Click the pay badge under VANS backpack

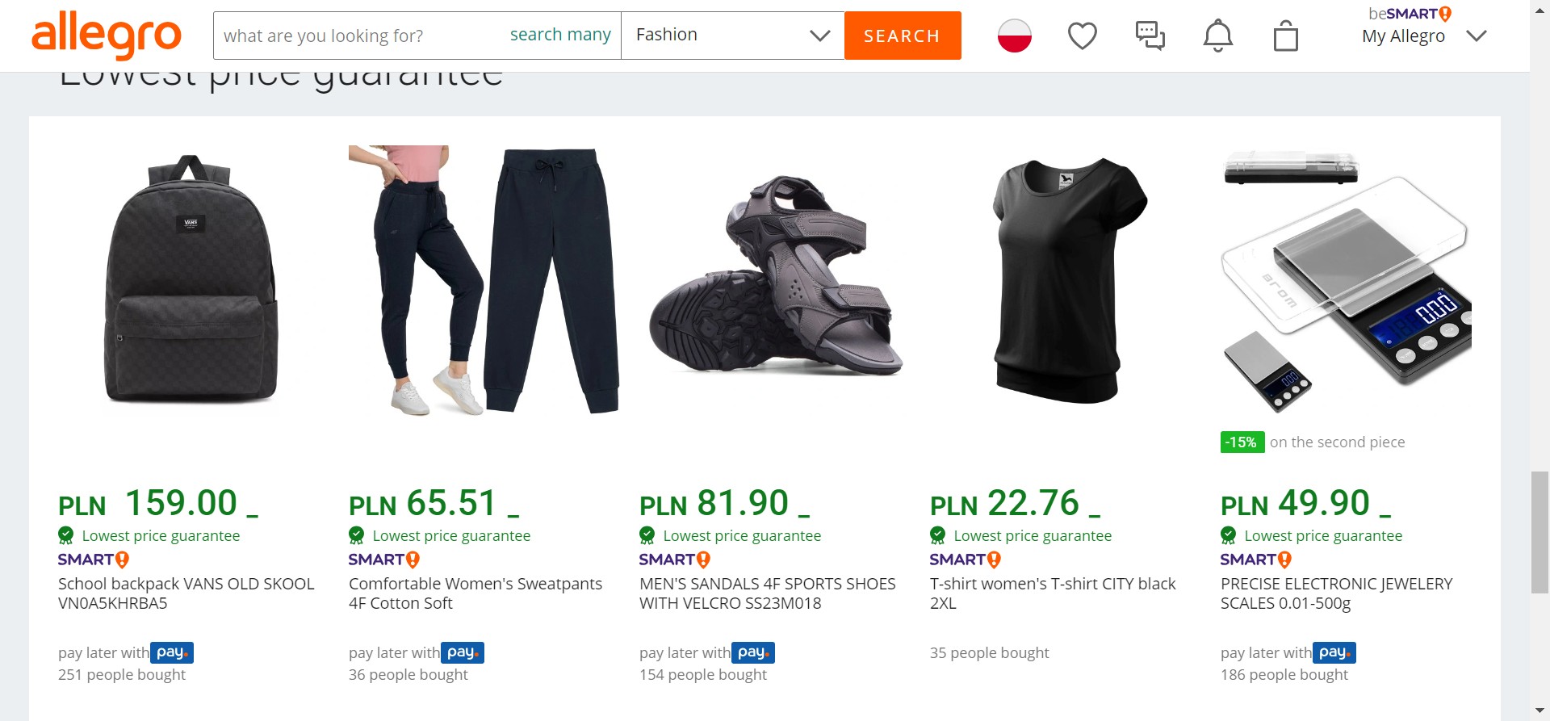point(171,652)
